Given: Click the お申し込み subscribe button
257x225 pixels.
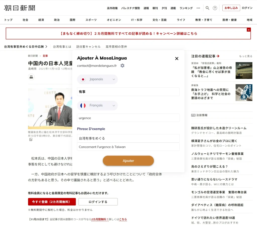Looking at the screenshot, I should pyautogui.click(x=231, y=8).
